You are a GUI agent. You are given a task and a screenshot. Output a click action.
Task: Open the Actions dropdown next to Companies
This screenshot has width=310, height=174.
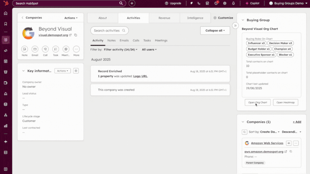pos(71,18)
